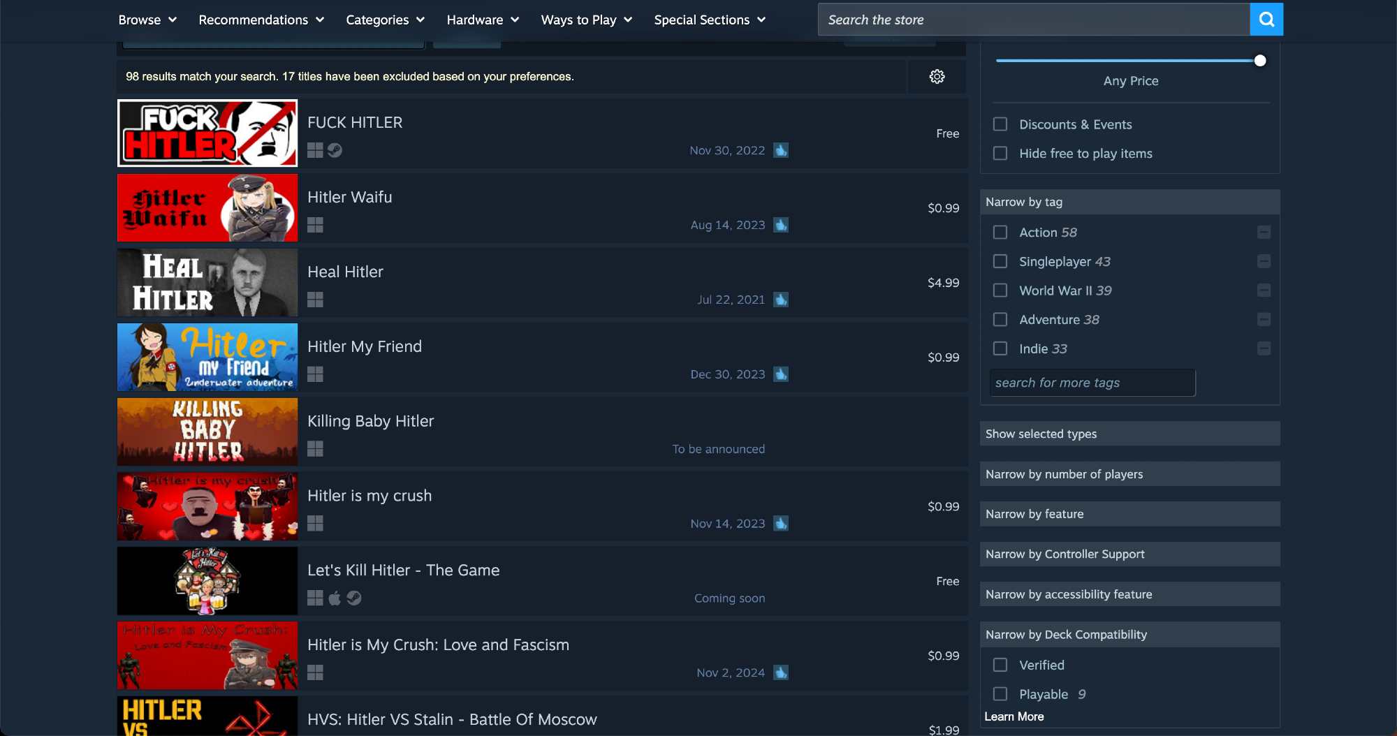Viewport: 1397px width, 736px height.
Task: Exclude the Indie tag using minus icon
Action: click(x=1264, y=348)
